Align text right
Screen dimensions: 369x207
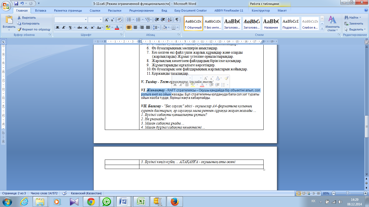142,27
